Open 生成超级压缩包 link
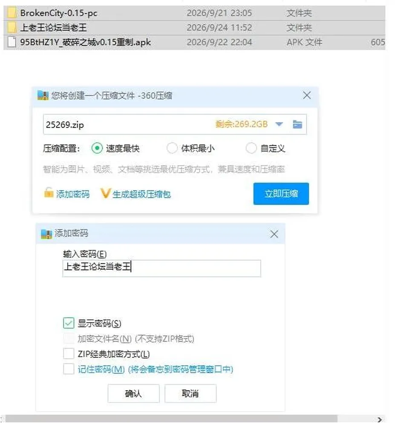 tap(141, 194)
